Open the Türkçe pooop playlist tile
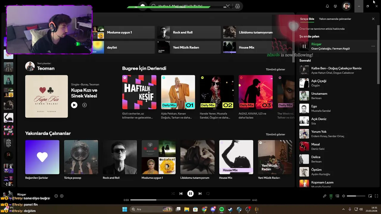Viewport: 381px width, 214px height. (x=81, y=157)
